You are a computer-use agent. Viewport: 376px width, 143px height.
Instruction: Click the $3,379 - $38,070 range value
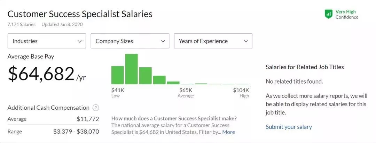76,132
